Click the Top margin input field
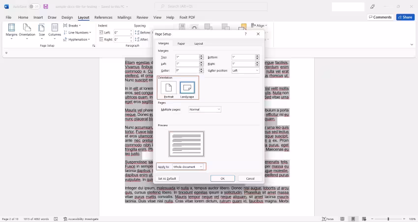 click(187, 57)
